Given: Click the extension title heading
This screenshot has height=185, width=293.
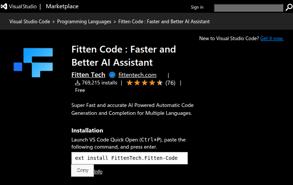Looking at the screenshot, I should pyautogui.click(x=124, y=56).
